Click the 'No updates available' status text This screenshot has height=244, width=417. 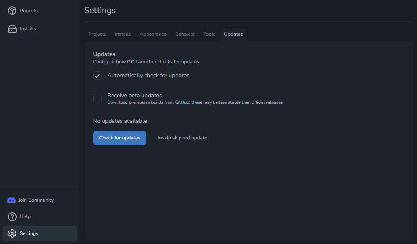pyautogui.click(x=120, y=121)
